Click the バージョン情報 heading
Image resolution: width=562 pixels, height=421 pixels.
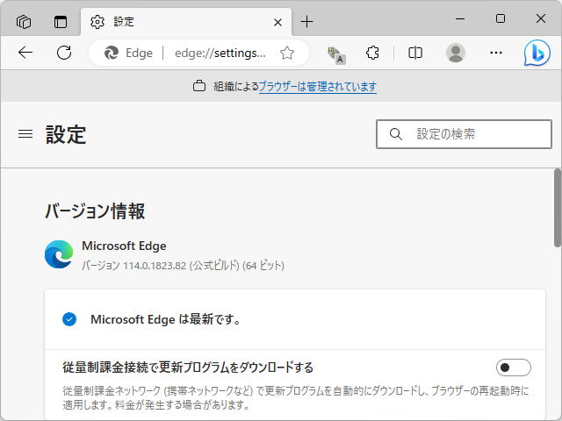(x=95, y=210)
